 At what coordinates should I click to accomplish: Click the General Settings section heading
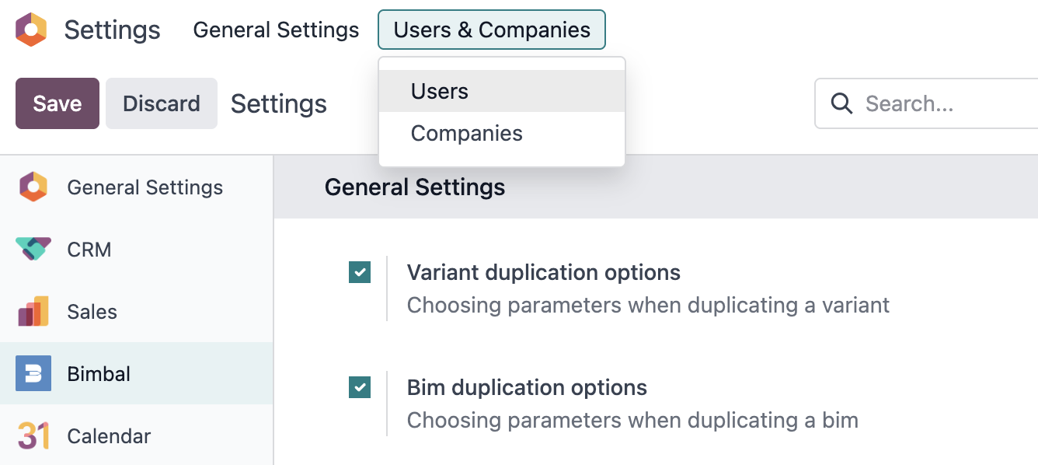pos(415,187)
